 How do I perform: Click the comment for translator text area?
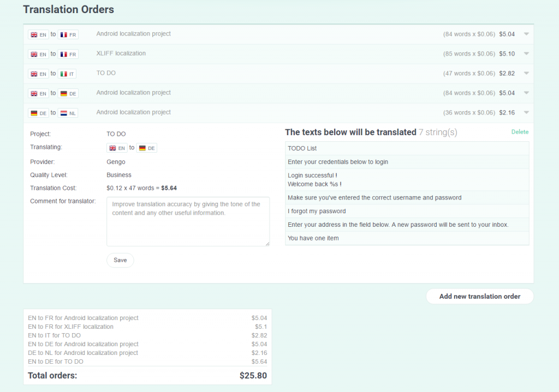(x=188, y=221)
